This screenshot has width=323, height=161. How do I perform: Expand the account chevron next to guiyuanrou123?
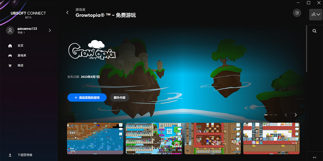pyautogui.click(x=50, y=31)
